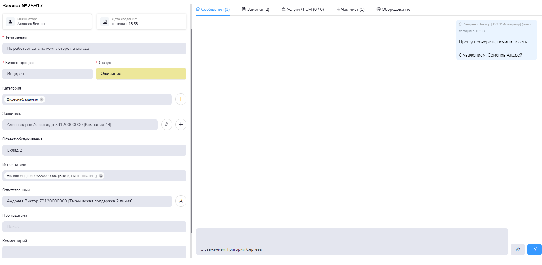542x265 pixels.
Task: Remove executor Волков Андрей tag
Action: 101,176
